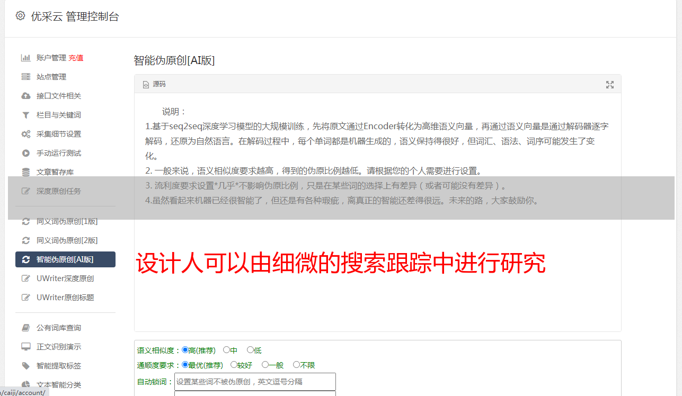Click the bar chart icon for 账户管理

[25, 58]
